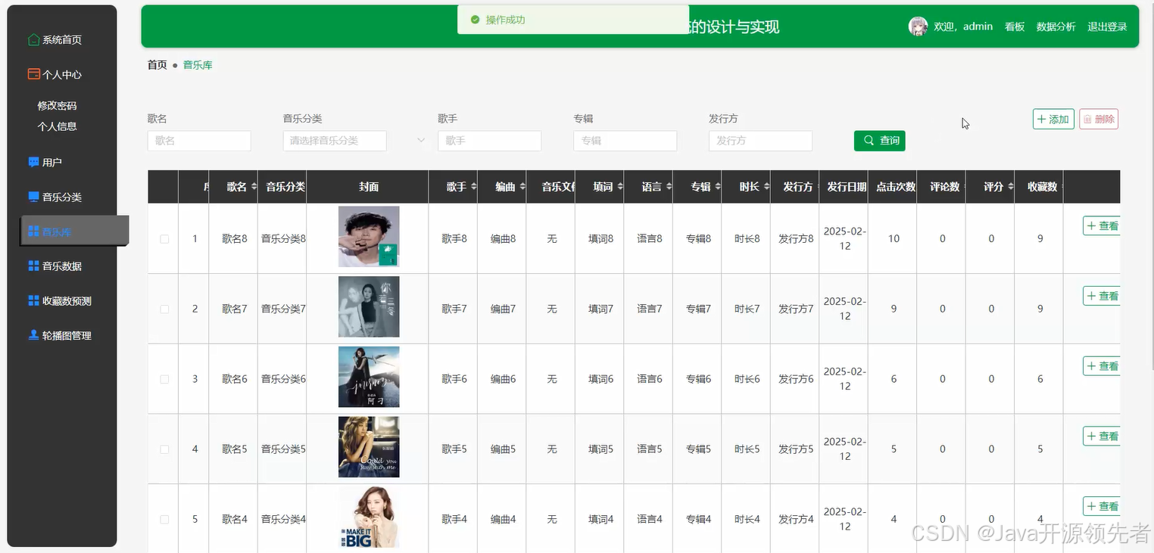1154x553 pixels.
Task: Open the 音乐分类 select dropdown
Action: coord(335,141)
